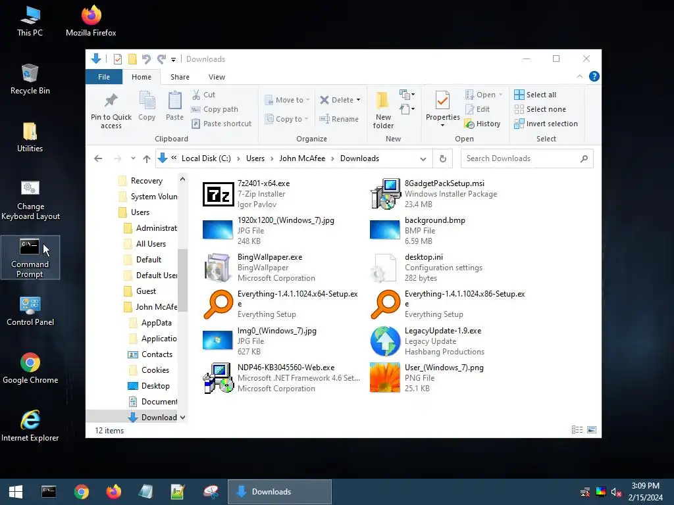
Task: Click History in the Open group
Action: point(482,124)
